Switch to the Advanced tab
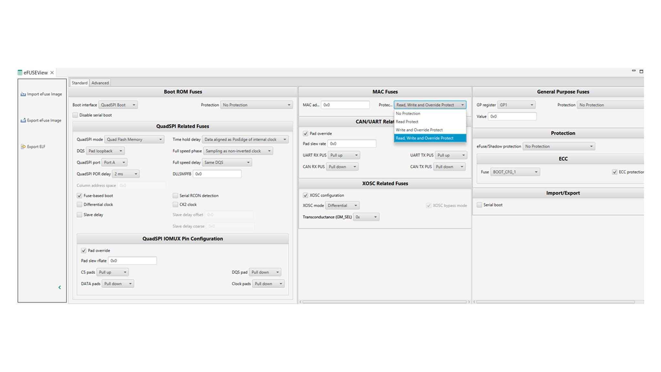This screenshot has height=372, width=661. (100, 83)
